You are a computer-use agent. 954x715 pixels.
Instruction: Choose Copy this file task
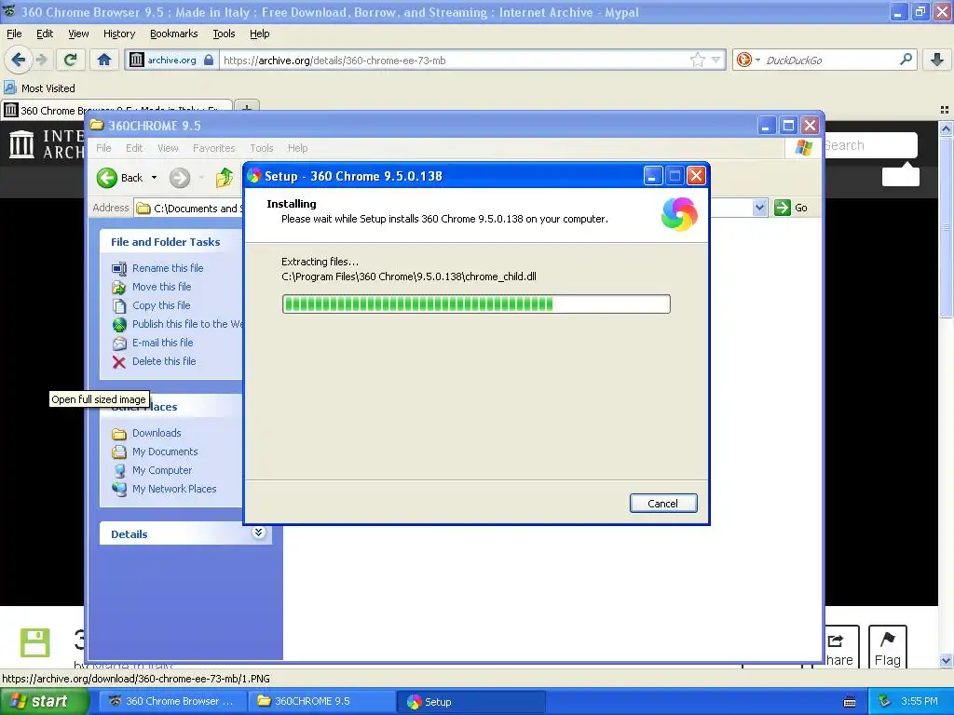pos(161,305)
